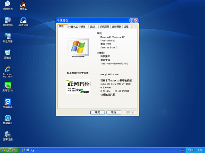Select the 网上邻居 icon
Viewport: 205px width, 153px height.
click(x=8, y=38)
